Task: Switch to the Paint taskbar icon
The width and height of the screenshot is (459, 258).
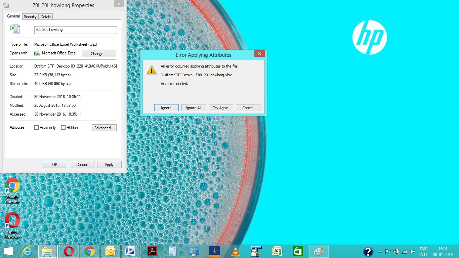Action: tap(319, 251)
